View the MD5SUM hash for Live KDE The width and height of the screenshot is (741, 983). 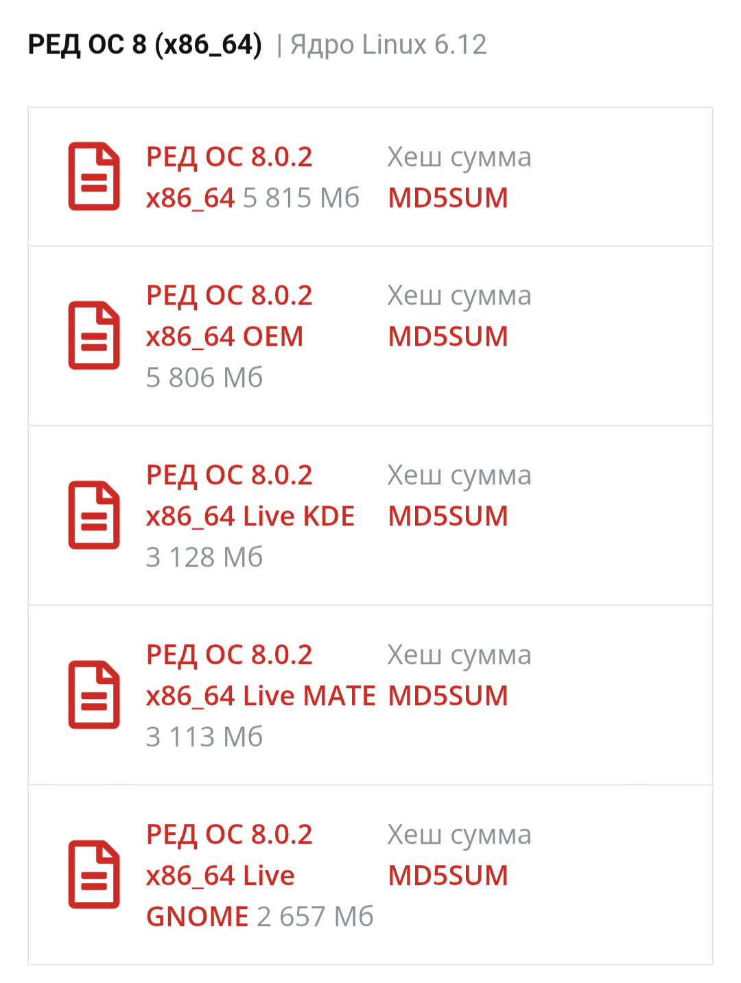click(448, 517)
